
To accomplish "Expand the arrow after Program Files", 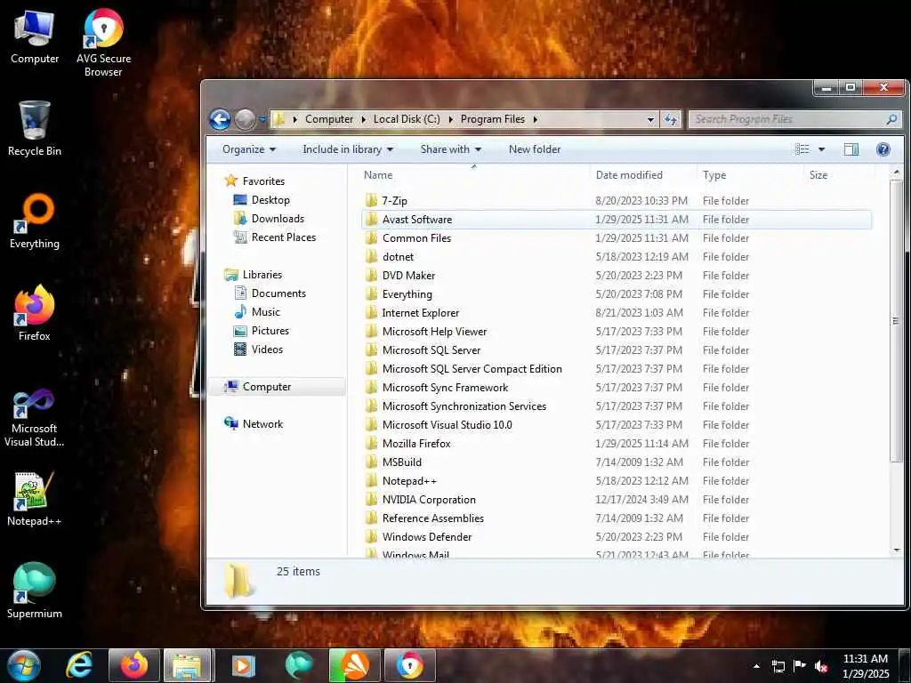I will tap(535, 119).
